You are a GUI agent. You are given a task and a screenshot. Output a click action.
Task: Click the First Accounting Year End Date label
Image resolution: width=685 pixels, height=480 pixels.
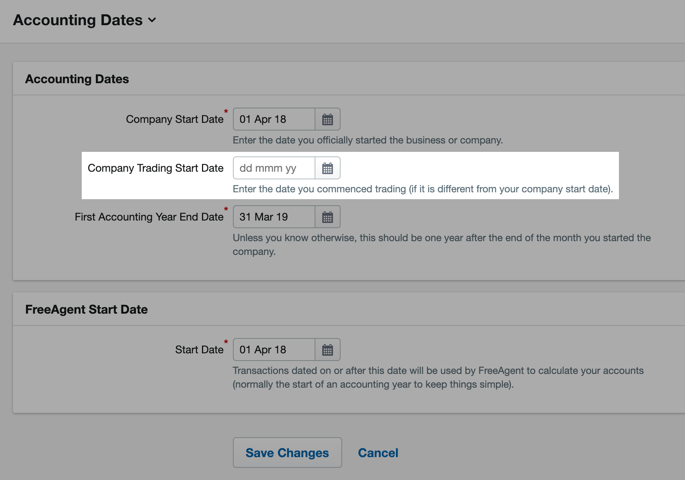point(149,217)
